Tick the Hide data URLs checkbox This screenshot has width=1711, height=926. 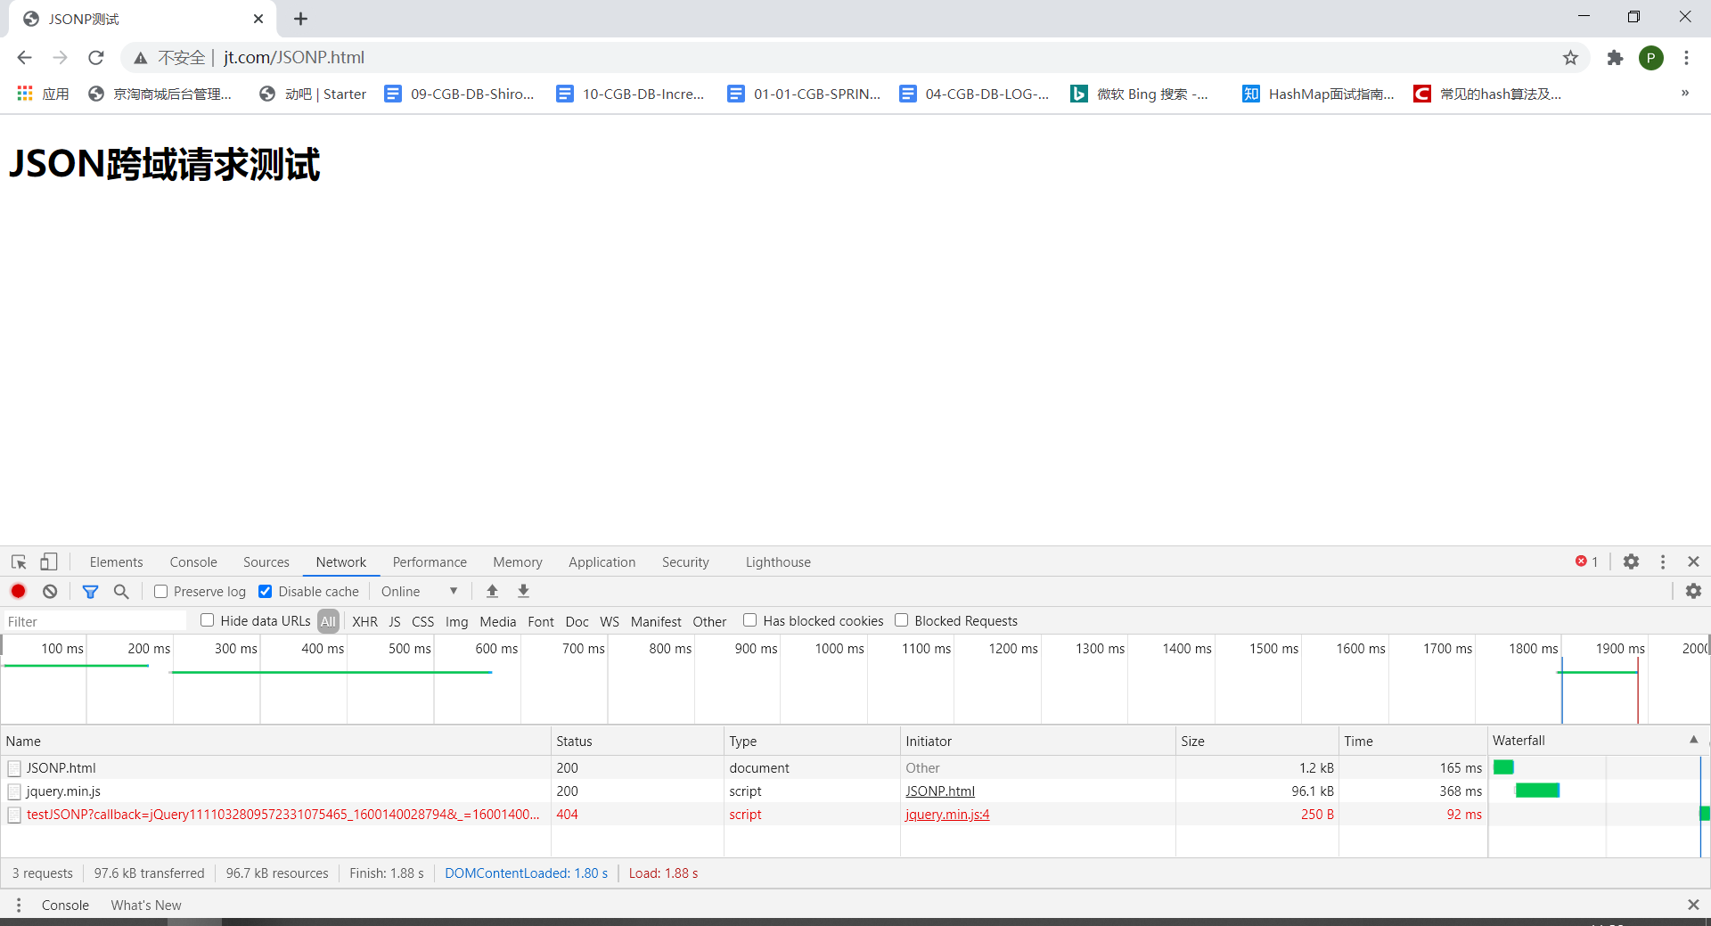pyautogui.click(x=208, y=620)
